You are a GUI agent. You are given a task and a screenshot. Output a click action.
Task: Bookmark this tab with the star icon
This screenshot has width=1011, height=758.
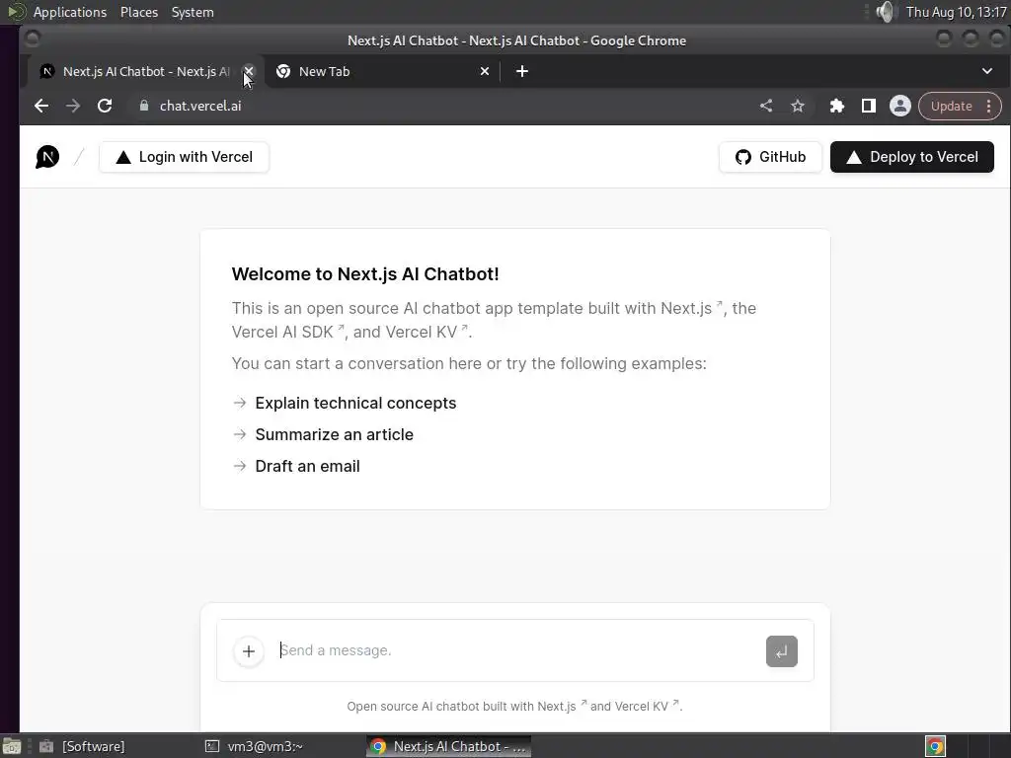point(798,106)
